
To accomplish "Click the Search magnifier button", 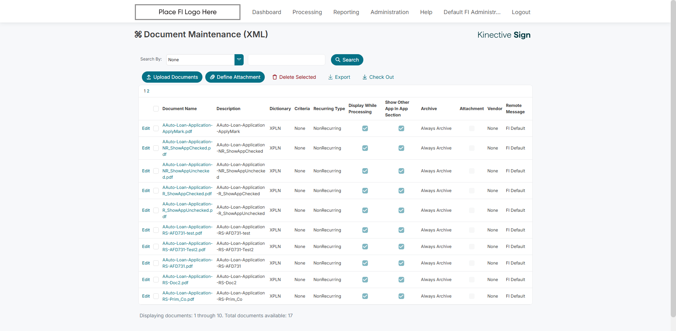I will [x=347, y=60].
